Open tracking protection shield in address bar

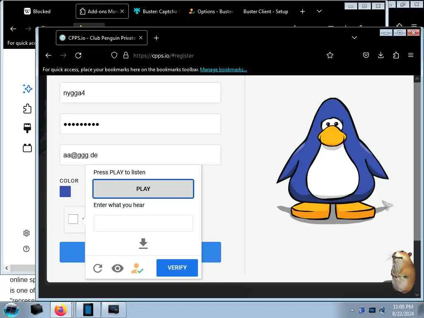click(114, 55)
